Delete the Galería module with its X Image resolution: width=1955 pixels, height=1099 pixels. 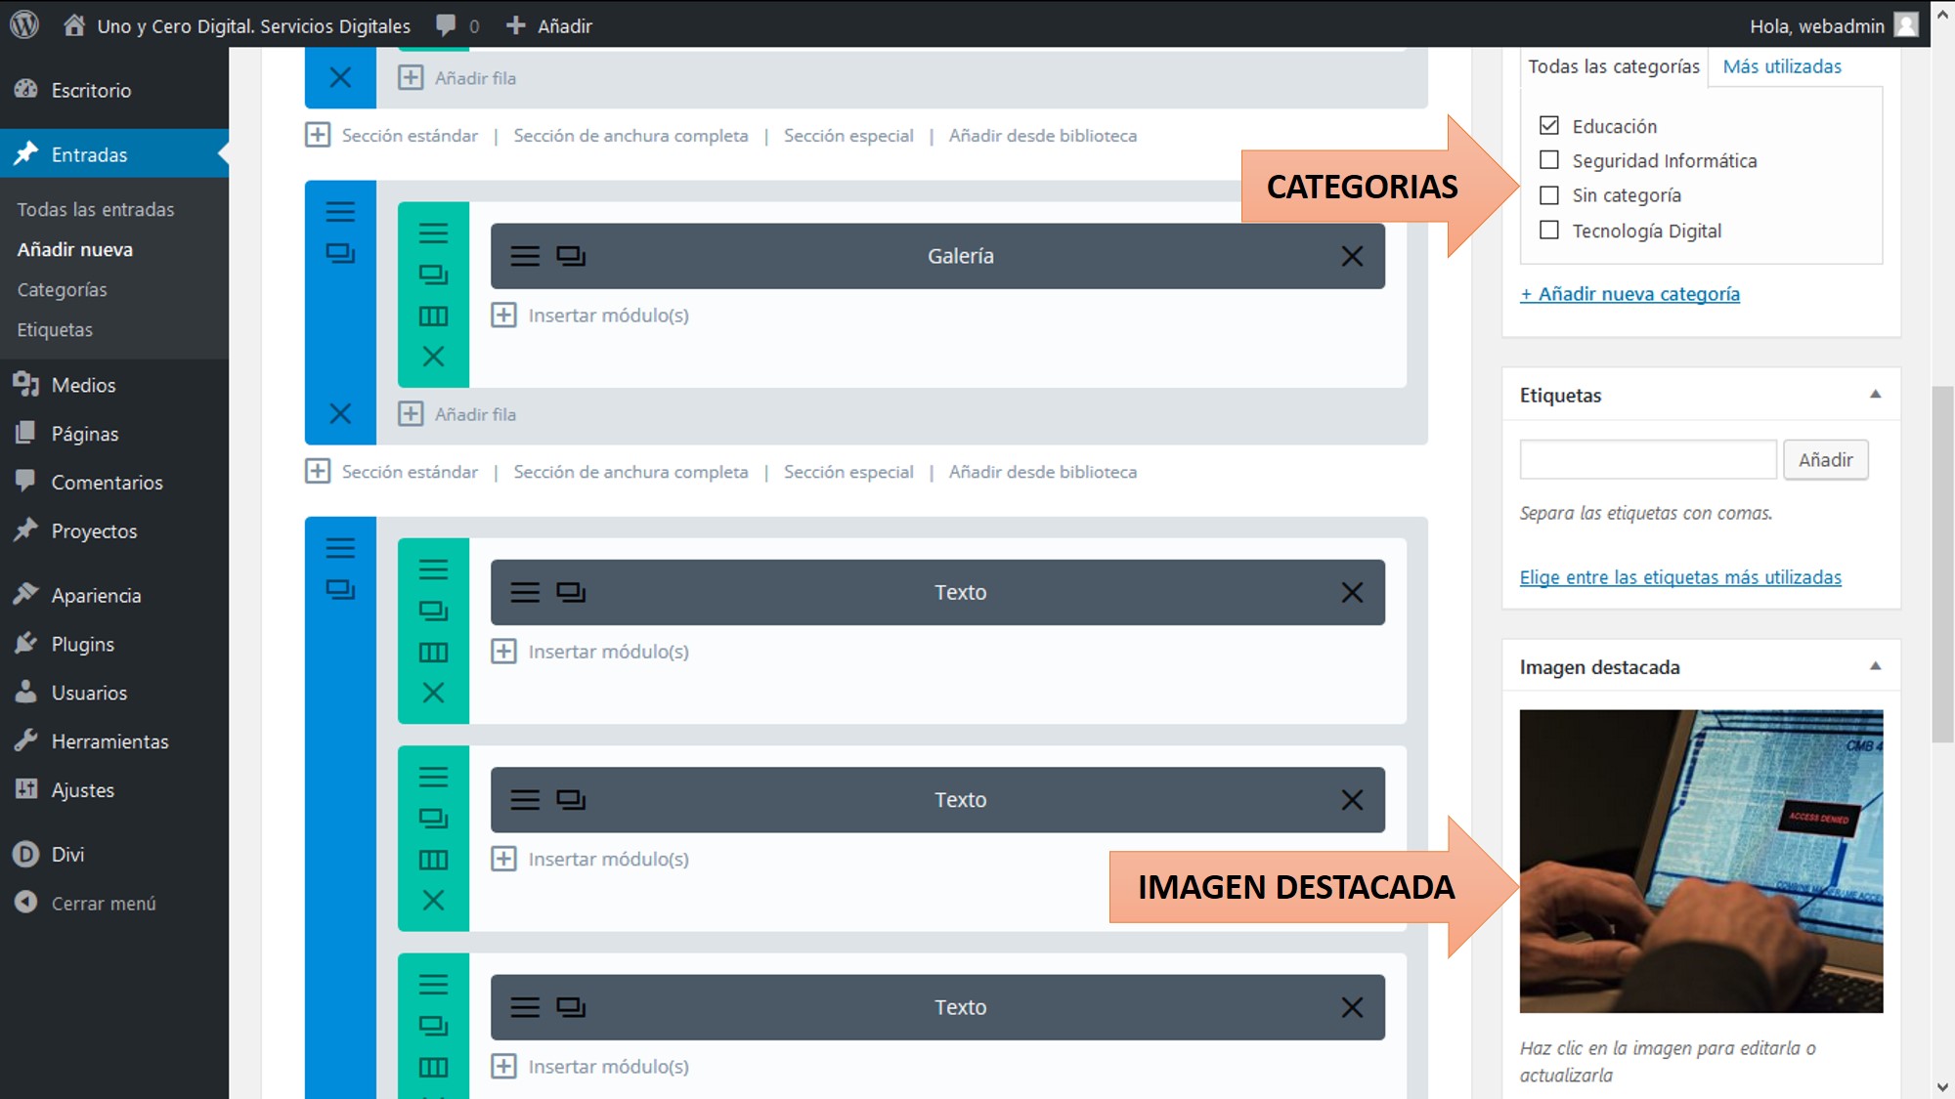point(1352,256)
